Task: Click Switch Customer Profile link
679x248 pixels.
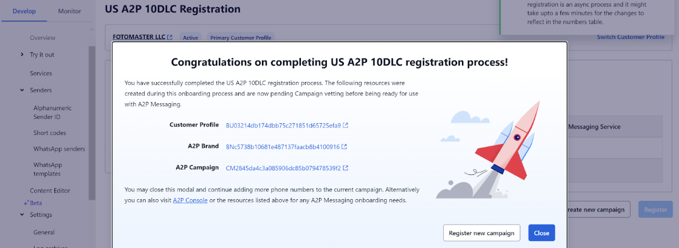Action: pyautogui.click(x=631, y=37)
